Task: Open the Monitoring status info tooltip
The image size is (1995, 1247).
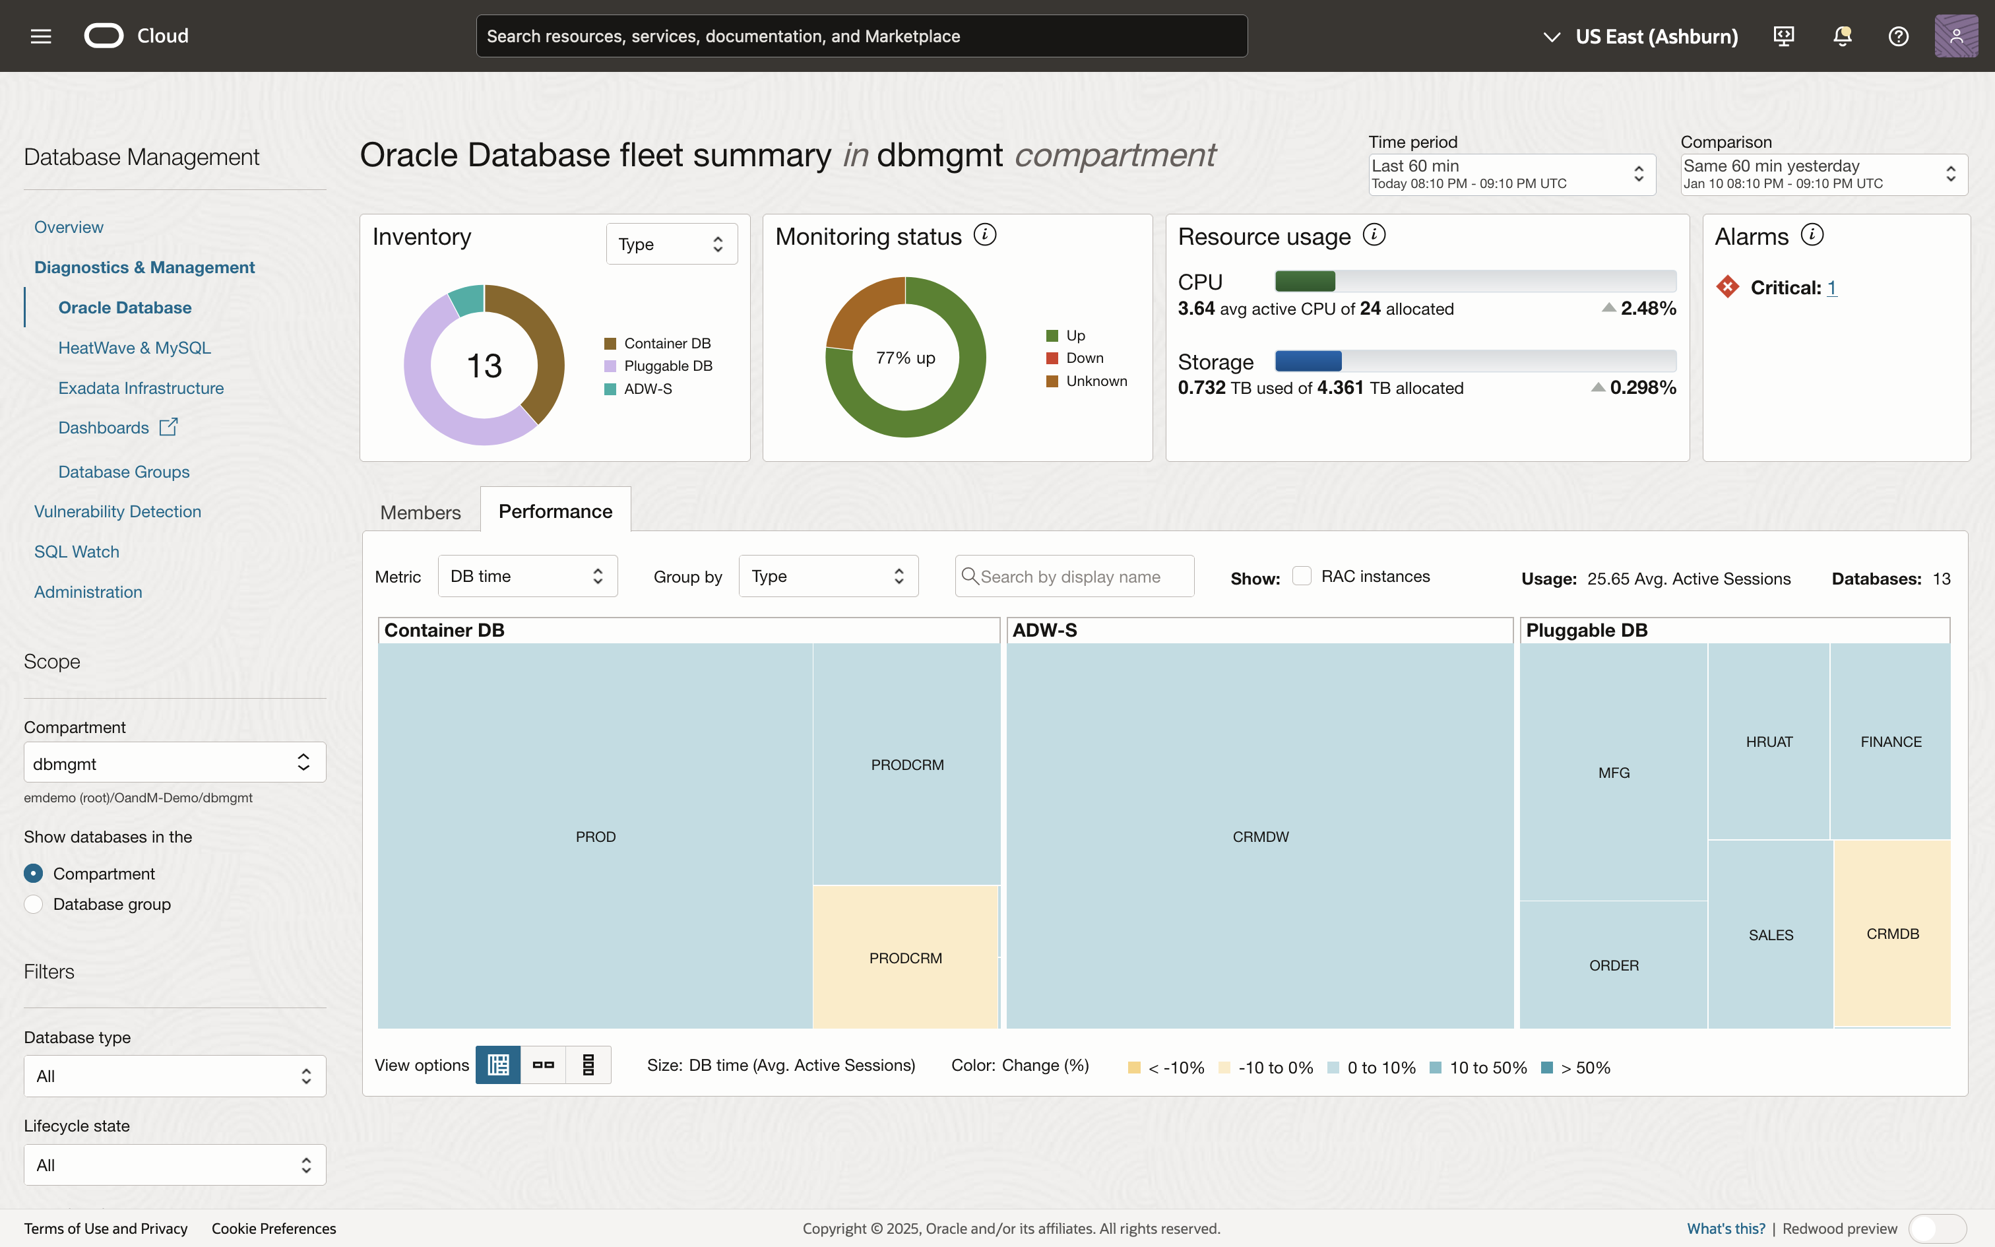Action: (985, 234)
